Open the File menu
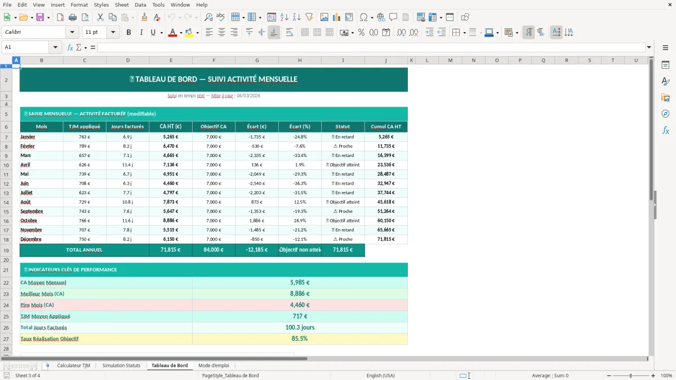The width and height of the screenshot is (676, 380). click(x=7, y=5)
